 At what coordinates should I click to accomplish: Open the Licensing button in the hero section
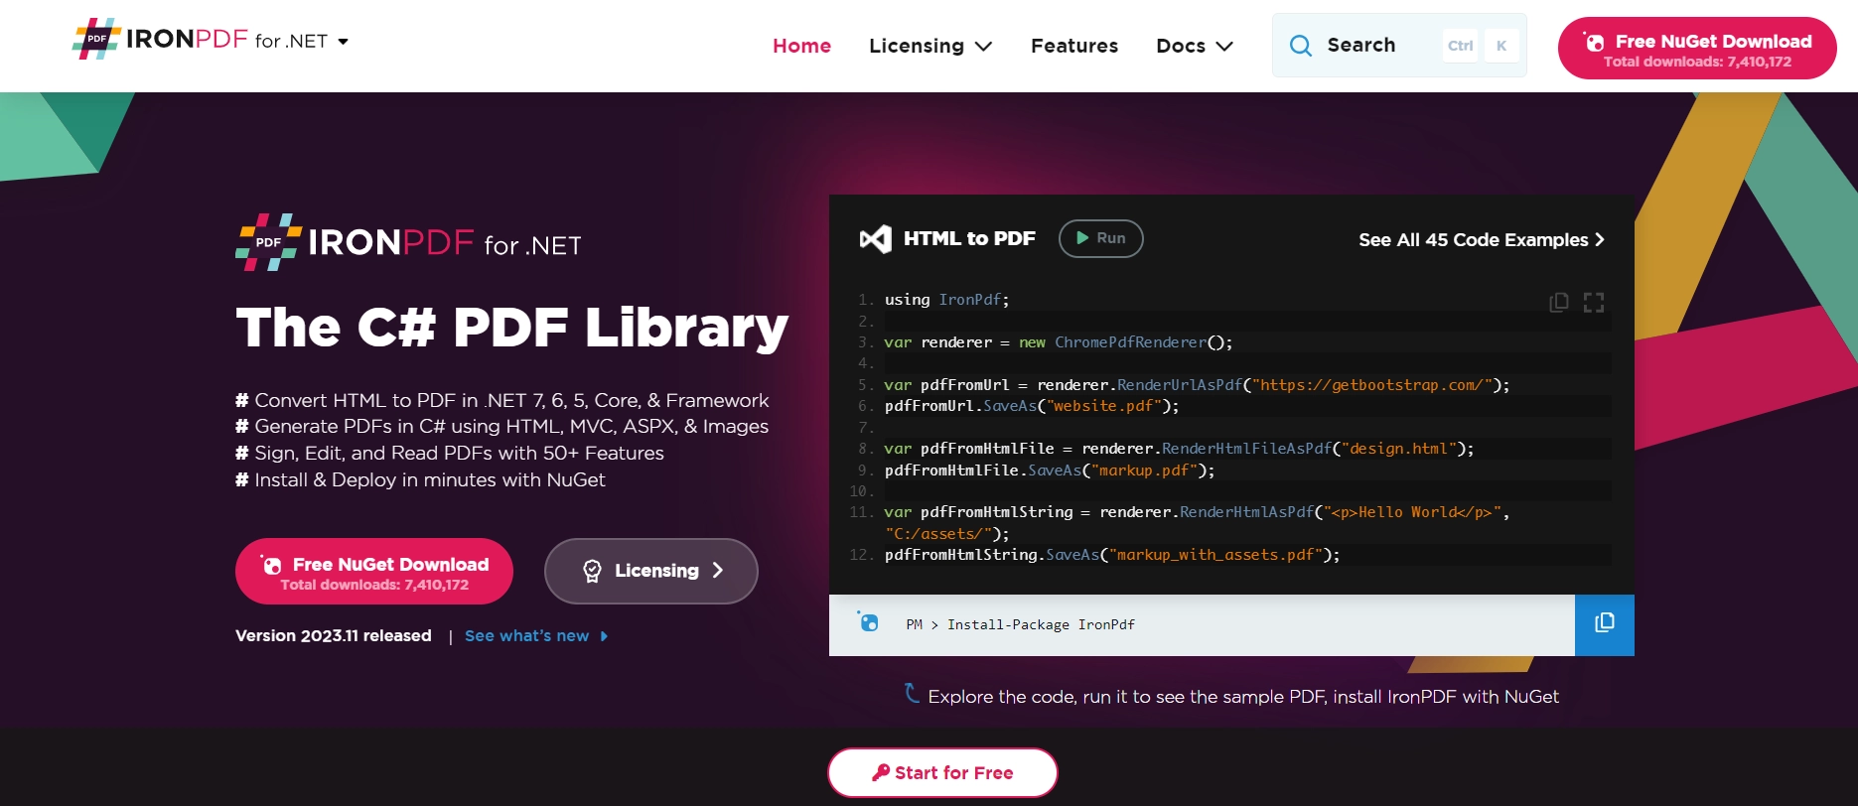650,571
